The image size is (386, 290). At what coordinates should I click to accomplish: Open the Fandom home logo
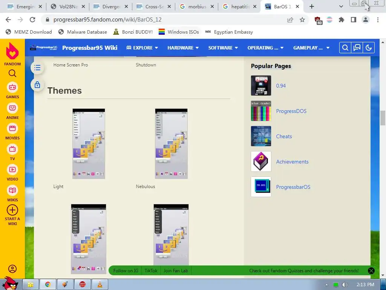[12, 51]
